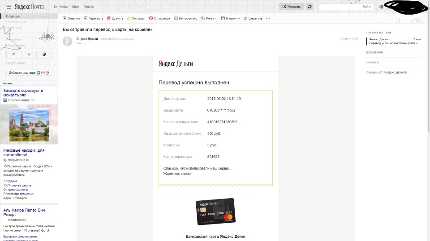This screenshot has width=430, height=241.
Task: Click the Отписаться unsubscribe button
Action: point(159,18)
